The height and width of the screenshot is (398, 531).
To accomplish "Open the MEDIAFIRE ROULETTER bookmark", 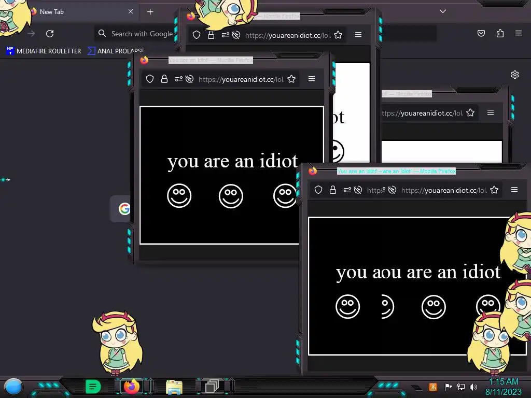I will point(44,51).
